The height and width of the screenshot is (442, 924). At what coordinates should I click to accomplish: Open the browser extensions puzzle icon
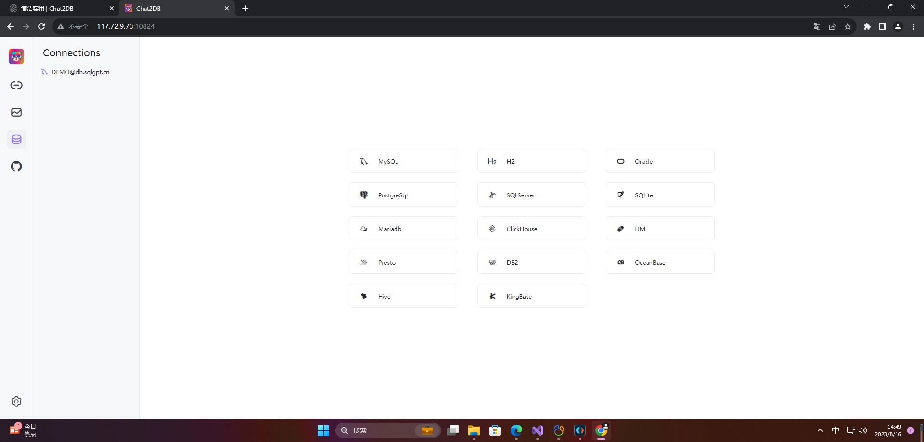click(867, 26)
